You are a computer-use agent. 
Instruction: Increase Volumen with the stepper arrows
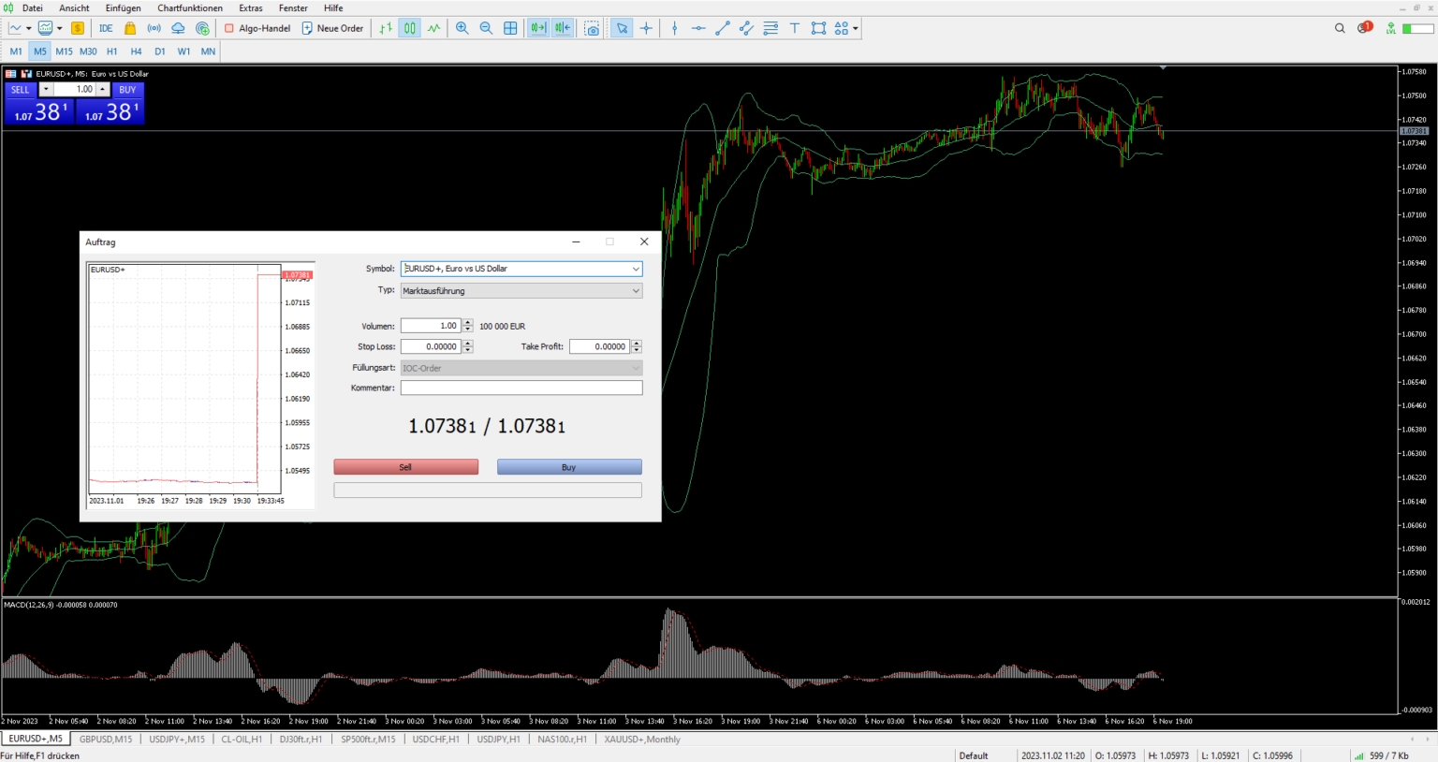[x=466, y=323]
